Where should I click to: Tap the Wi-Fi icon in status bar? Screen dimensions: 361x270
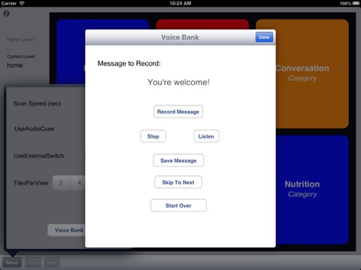[x=22, y=4]
